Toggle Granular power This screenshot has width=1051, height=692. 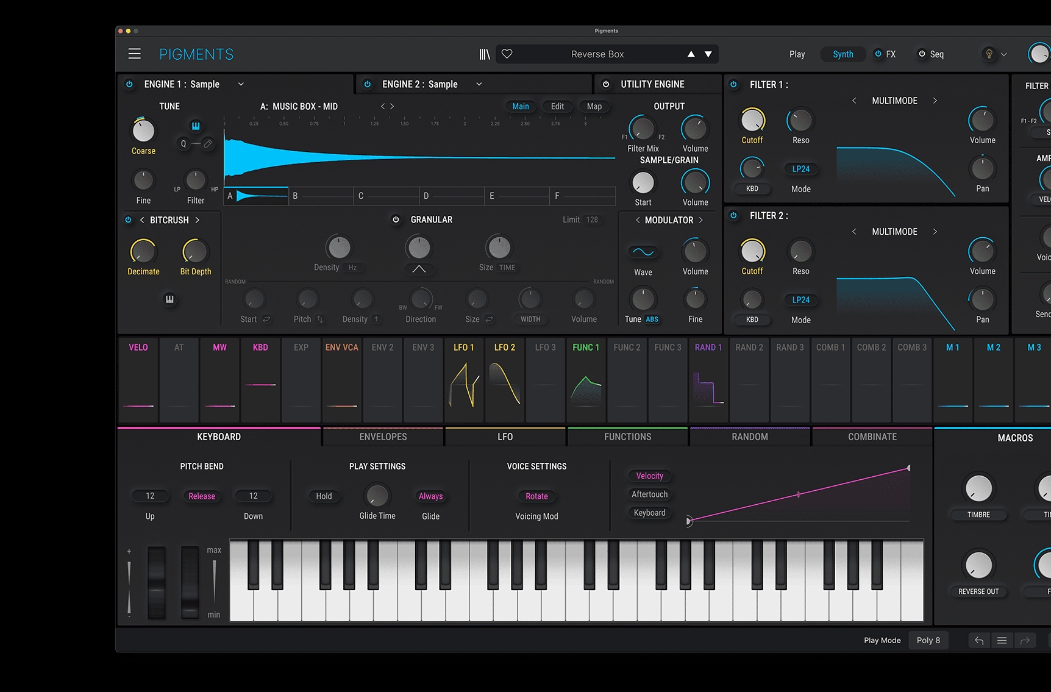pos(396,219)
